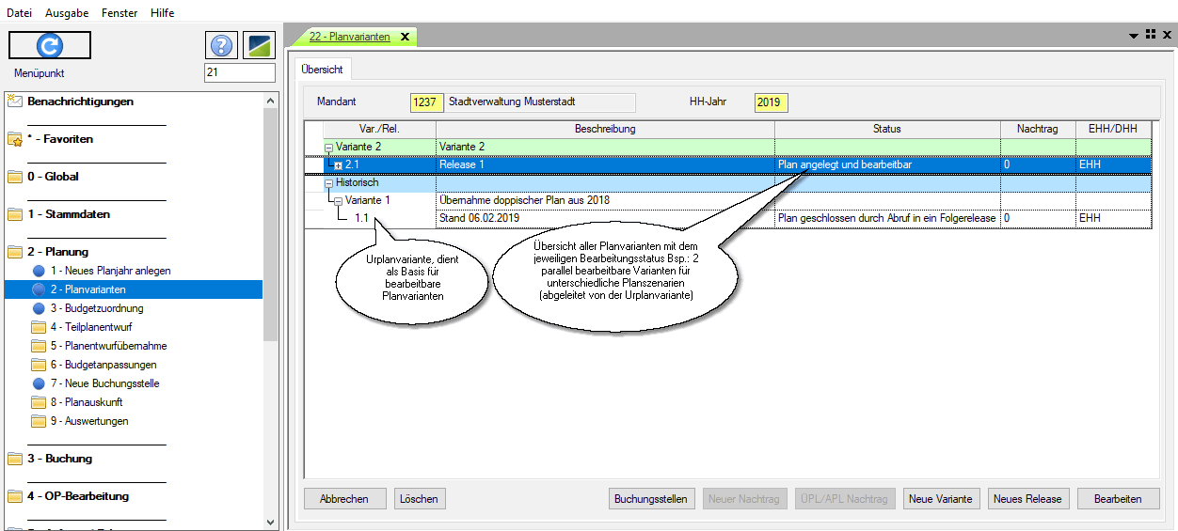Viewport: 1178px width, 531px height.
Task: Click the blue refresh arrow button
Action: click(x=50, y=45)
